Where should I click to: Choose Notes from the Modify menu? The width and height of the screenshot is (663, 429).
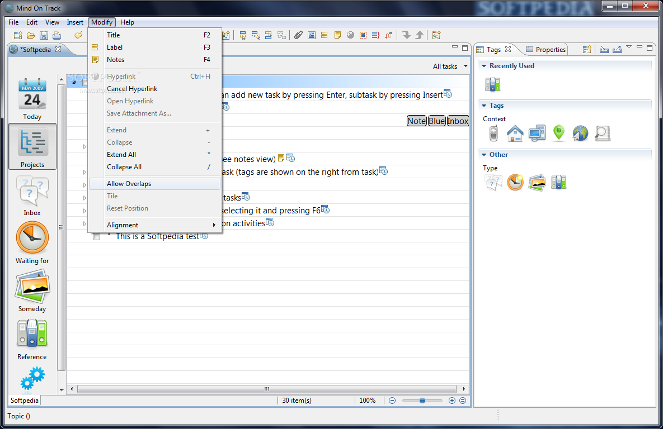coord(155,60)
